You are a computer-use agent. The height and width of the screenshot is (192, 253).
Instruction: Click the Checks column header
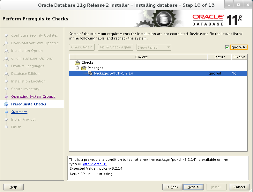pyautogui.click(x=141, y=57)
